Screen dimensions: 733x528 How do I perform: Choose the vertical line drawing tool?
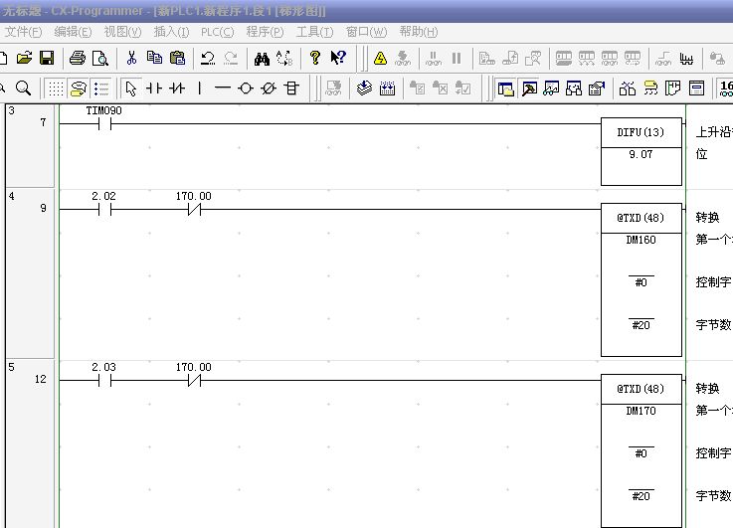(x=200, y=88)
